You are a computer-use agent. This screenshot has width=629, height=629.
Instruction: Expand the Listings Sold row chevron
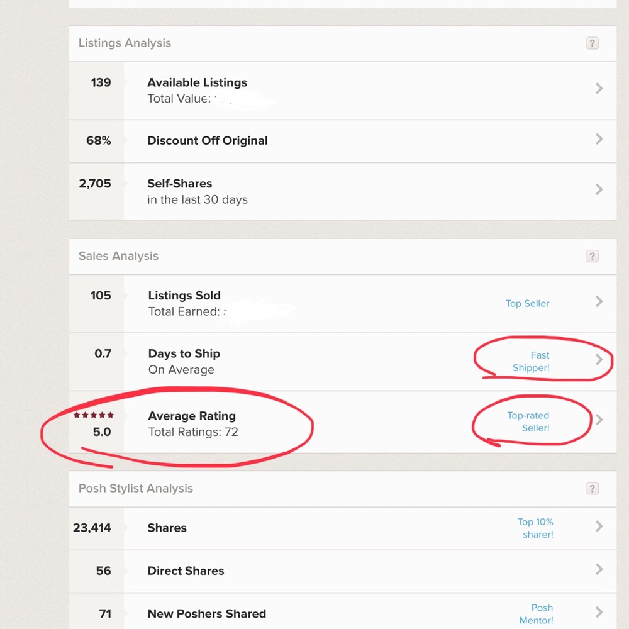pos(599,302)
